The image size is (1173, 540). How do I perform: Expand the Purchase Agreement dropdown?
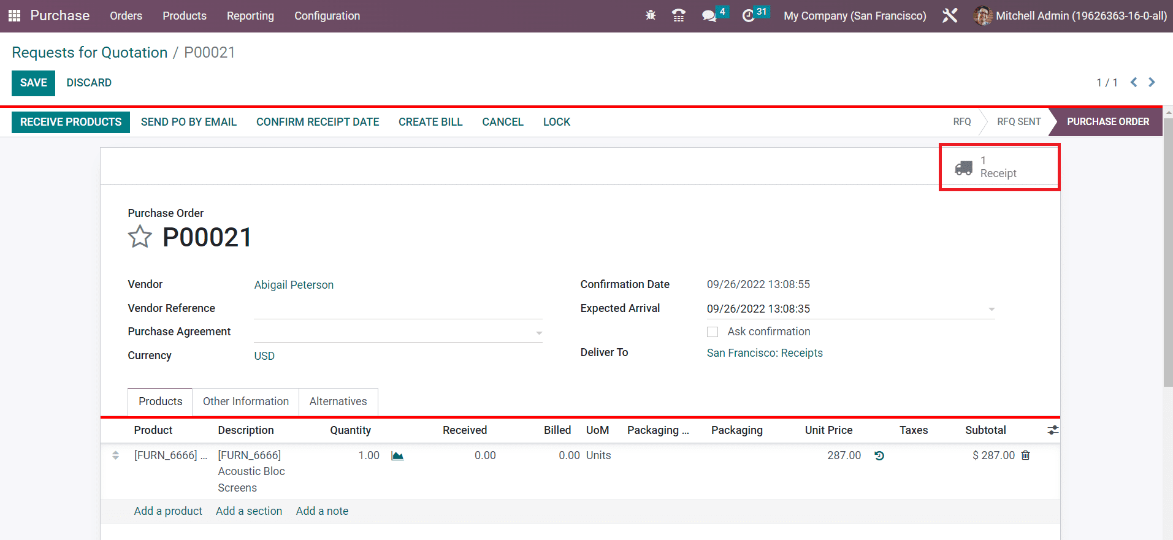(539, 333)
